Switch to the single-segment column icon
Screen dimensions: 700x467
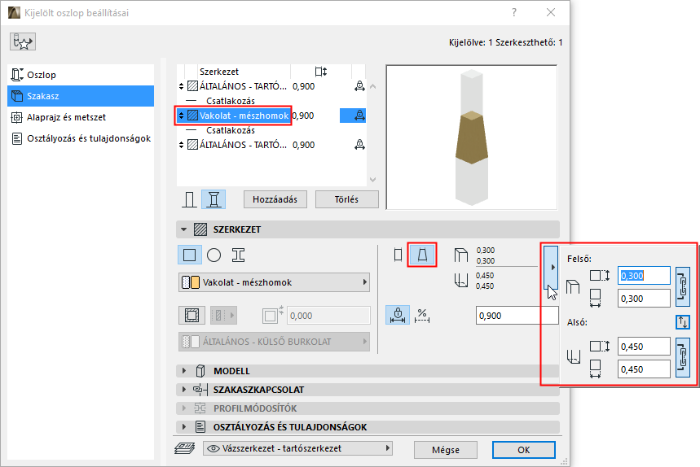pyautogui.click(x=190, y=199)
